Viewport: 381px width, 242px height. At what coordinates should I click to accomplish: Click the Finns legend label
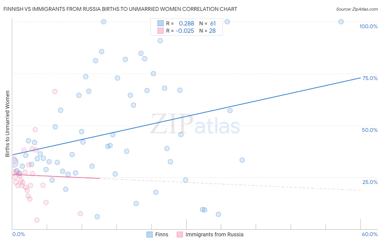[162, 234]
